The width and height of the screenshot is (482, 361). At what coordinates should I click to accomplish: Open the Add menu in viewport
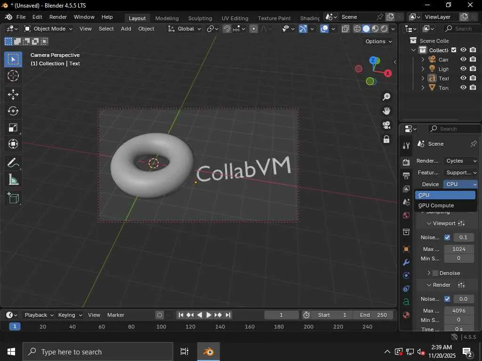pyautogui.click(x=126, y=29)
